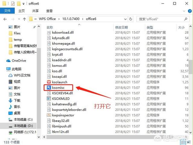Image resolution: width=193 pixels, height=145 pixels.
Task: Switch to large icons view in status bar
Action: (x=189, y=142)
